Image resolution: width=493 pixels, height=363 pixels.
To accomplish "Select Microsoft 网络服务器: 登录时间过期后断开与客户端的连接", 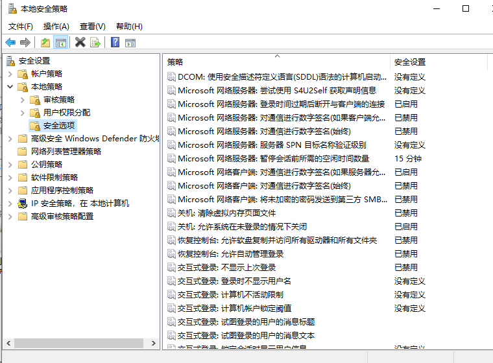I will point(281,104).
